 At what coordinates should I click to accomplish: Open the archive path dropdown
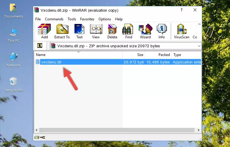click(199, 46)
